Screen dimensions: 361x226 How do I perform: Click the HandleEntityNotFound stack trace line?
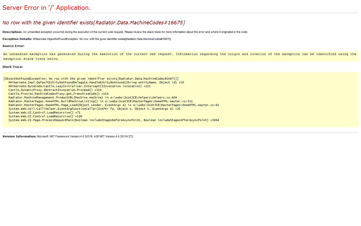(x=96, y=82)
